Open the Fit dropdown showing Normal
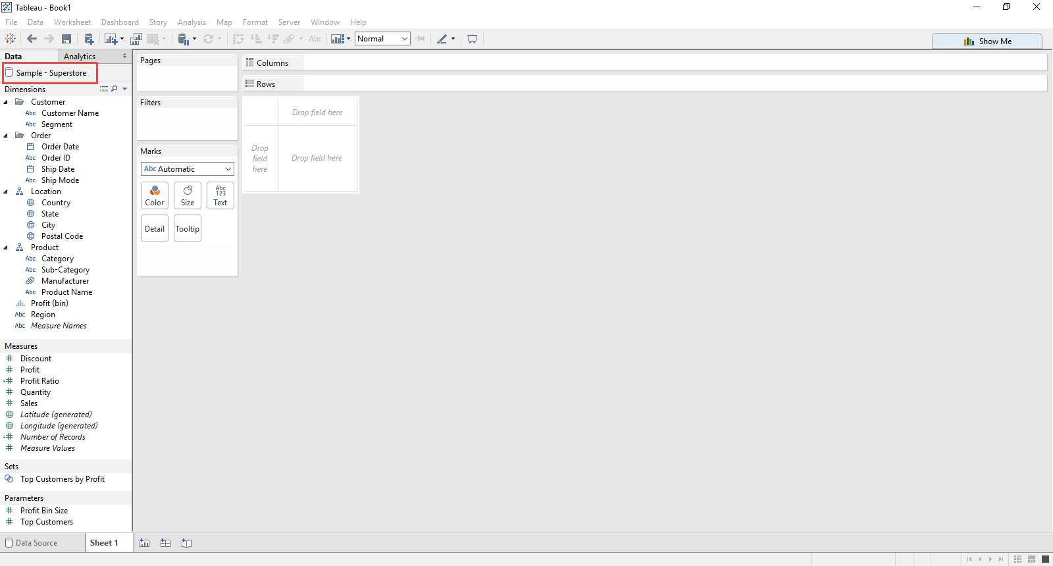 tap(382, 39)
